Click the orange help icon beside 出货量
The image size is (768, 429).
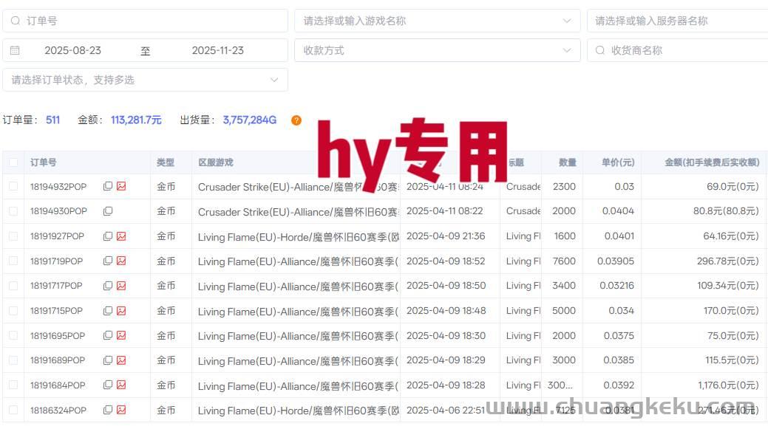click(296, 120)
